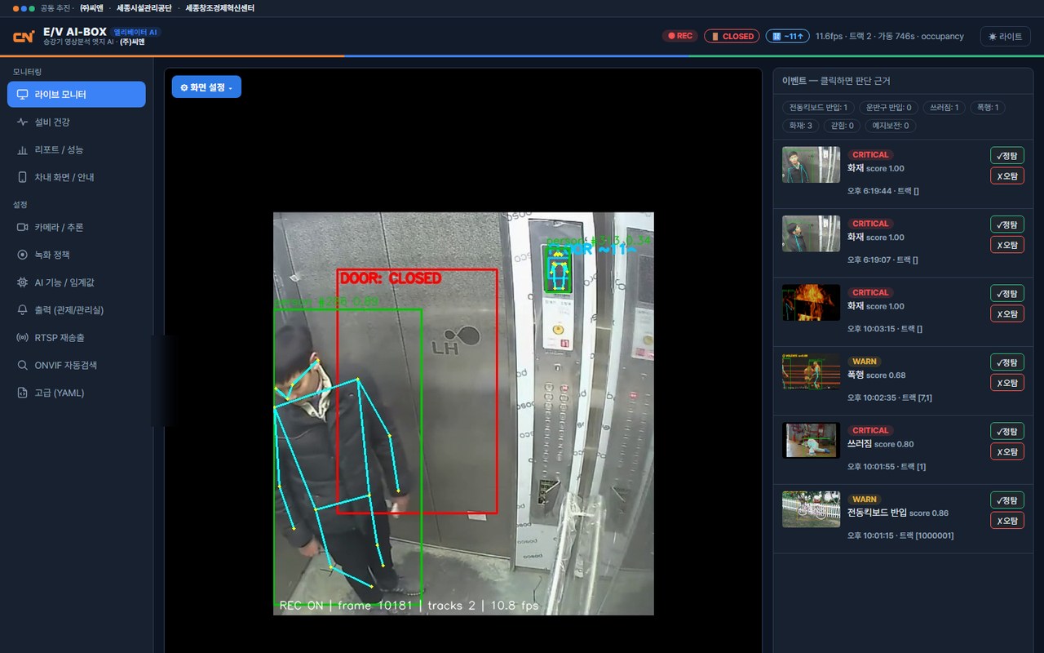The image size is (1044, 653).
Task: Select the 화재: 3 filter chip
Action: pyautogui.click(x=800, y=126)
